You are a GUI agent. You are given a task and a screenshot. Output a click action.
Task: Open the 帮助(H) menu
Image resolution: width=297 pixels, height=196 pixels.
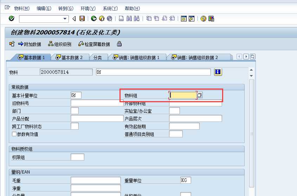click(132, 8)
